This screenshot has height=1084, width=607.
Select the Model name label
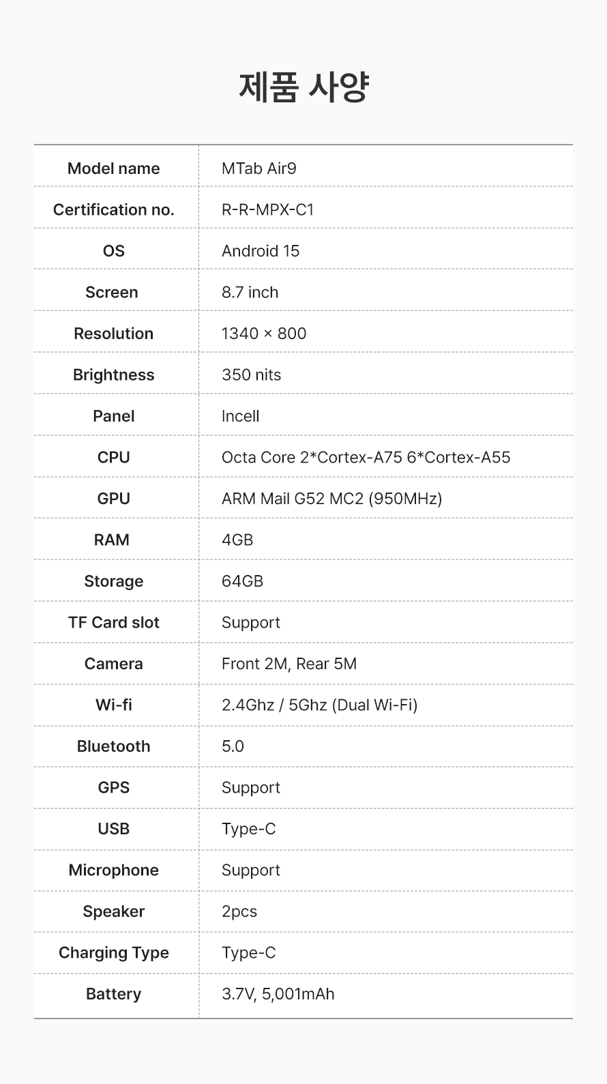pyautogui.click(x=114, y=169)
